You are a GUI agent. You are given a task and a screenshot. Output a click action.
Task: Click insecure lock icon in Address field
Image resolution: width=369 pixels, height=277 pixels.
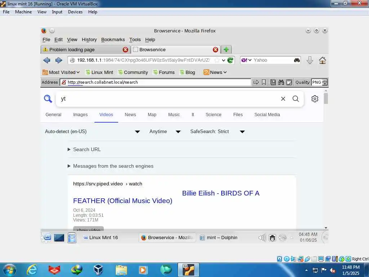point(63,82)
